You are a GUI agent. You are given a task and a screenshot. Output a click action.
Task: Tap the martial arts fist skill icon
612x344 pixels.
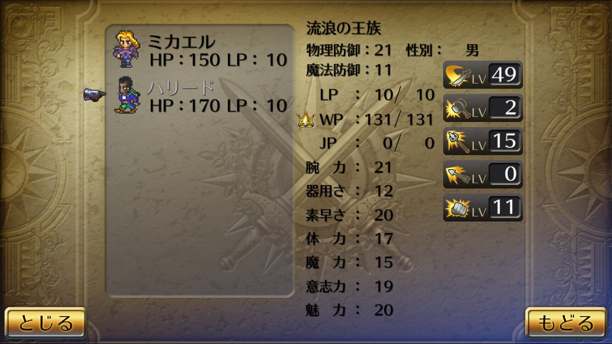tap(456, 208)
